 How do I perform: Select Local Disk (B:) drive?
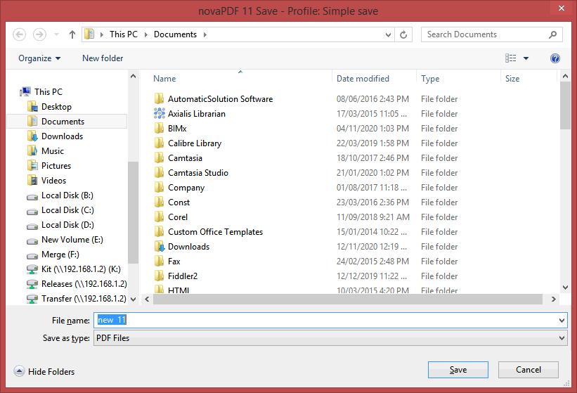point(67,195)
